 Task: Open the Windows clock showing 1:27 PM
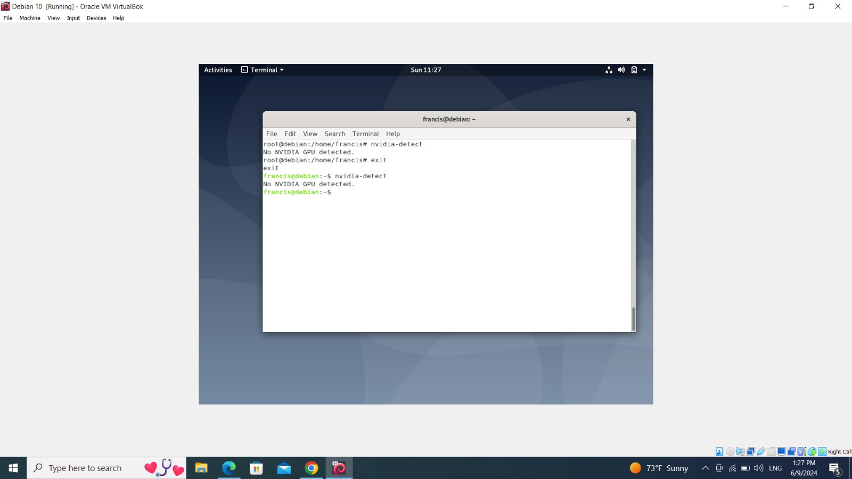(804, 468)
